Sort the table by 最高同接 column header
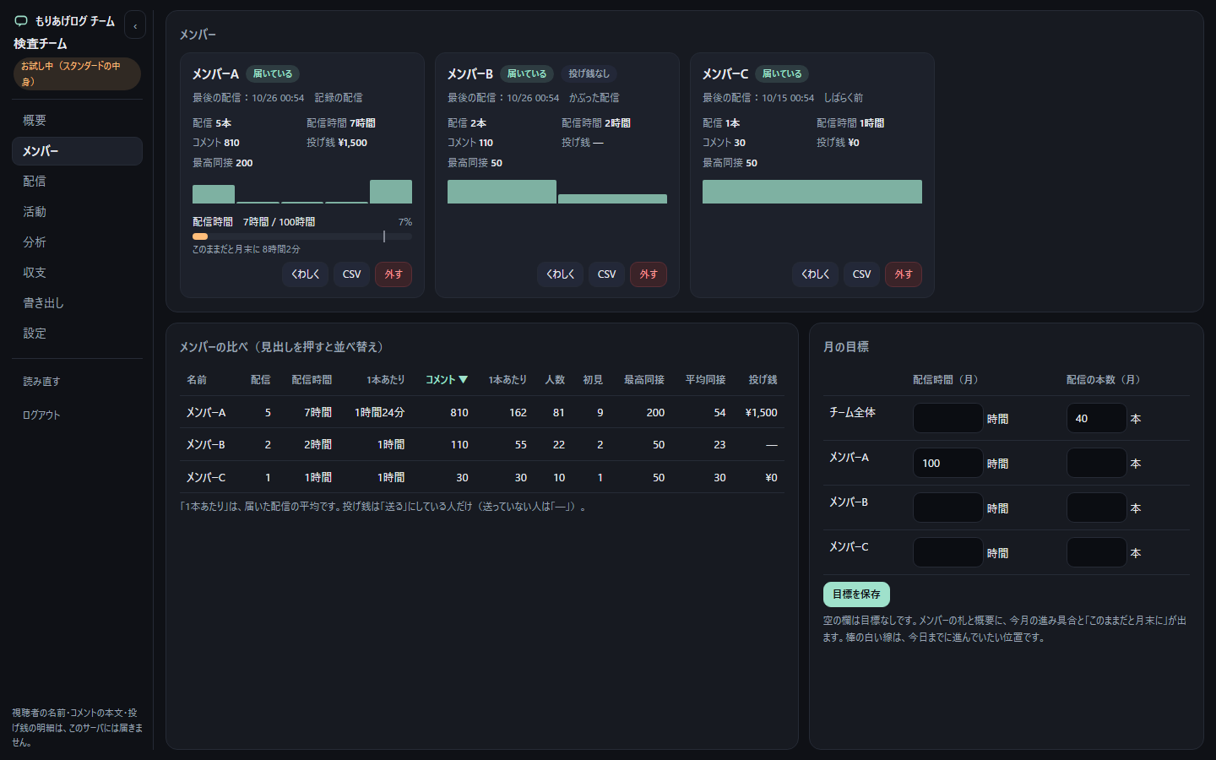 [x=644, y=380]
